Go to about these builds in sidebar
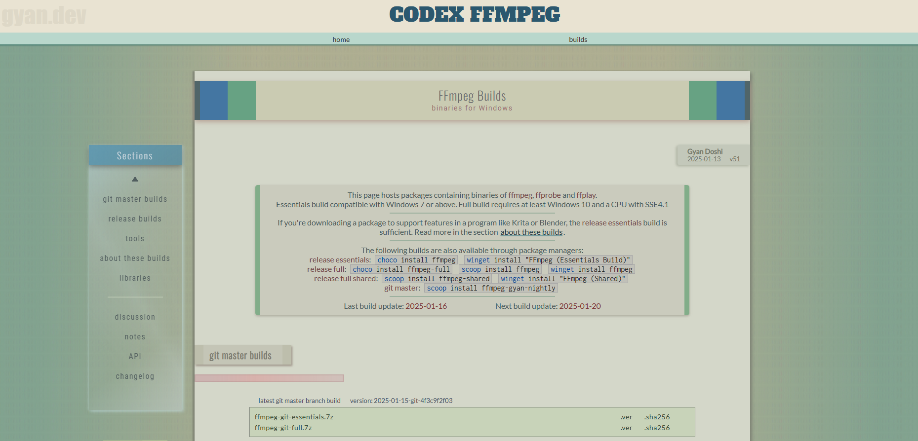 coord(135,258)
